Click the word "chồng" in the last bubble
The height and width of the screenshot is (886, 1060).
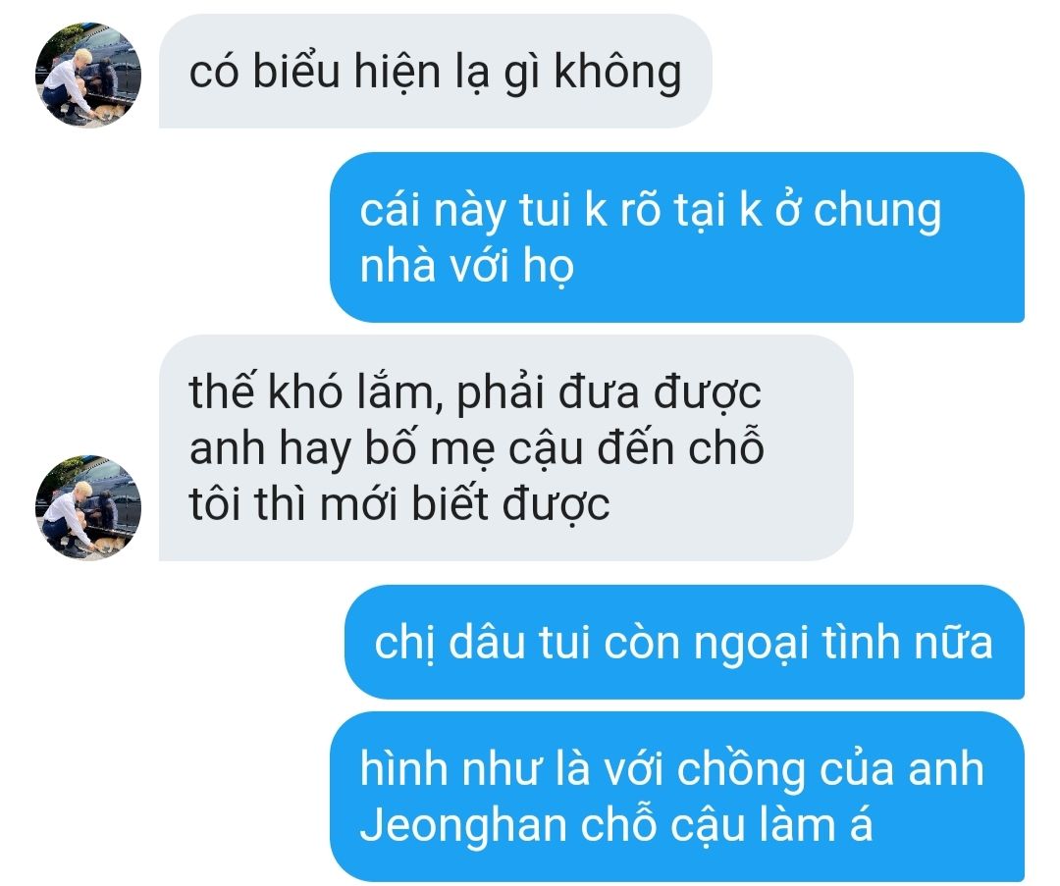[x=741, y=770]
